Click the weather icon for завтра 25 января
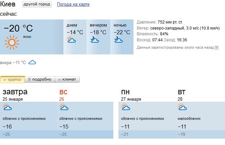 pos(7,107)
